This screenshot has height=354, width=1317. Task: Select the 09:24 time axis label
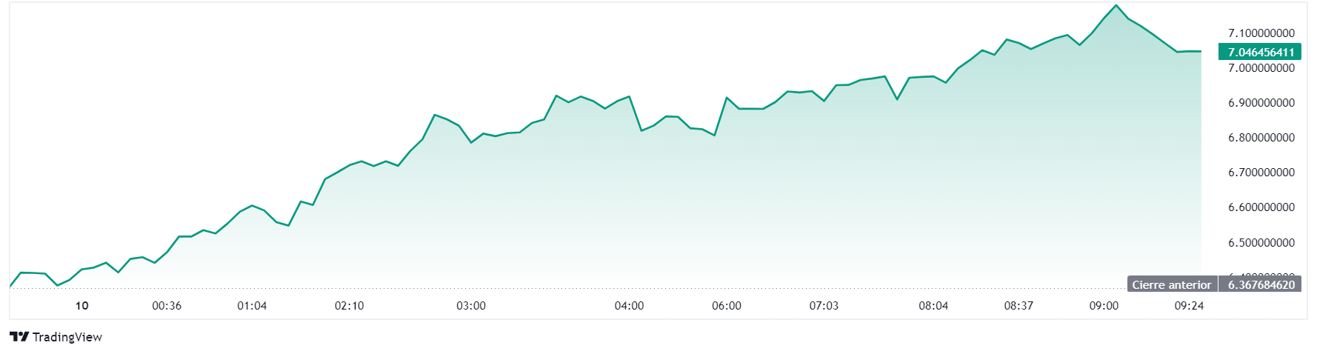point(1189,306)
